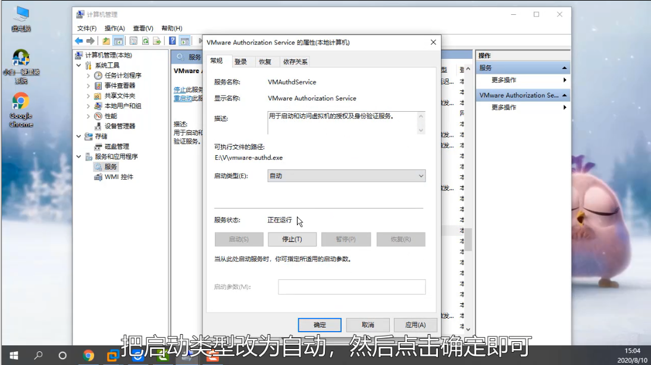Toggle show/hide action pane toolbar icon
This screenshot has height=365, width=651.
pos(184,40)
